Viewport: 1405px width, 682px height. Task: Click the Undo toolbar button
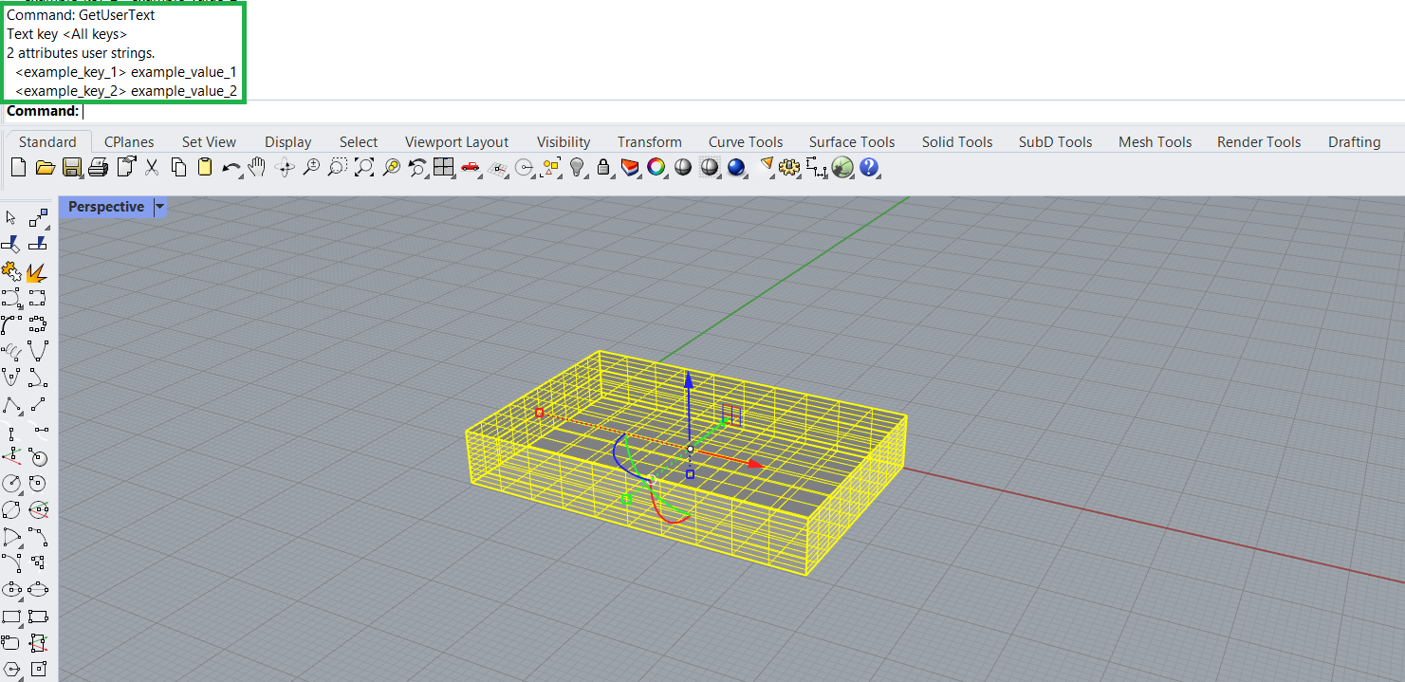click(x=231, y=167)
